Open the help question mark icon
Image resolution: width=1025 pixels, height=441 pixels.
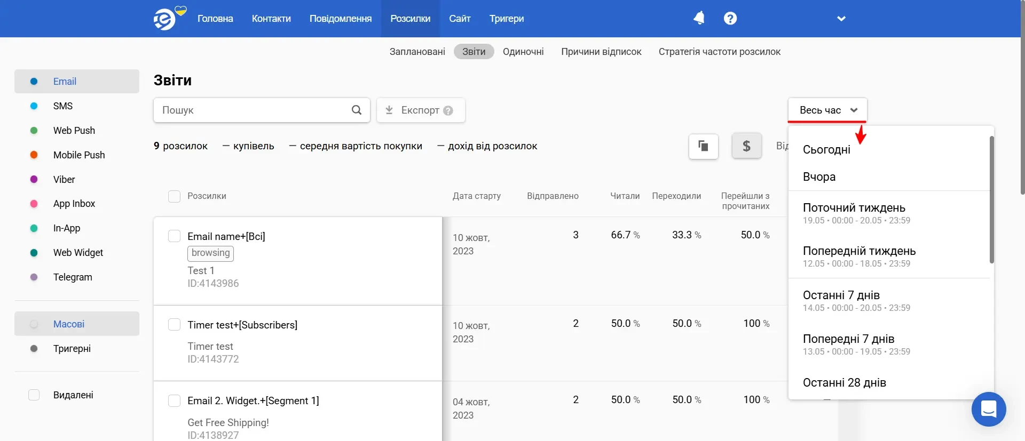tap(730, 18)
